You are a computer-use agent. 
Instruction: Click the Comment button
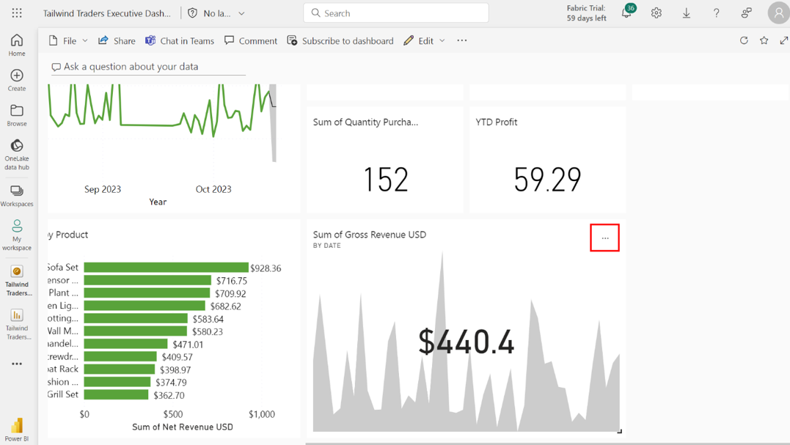(251, 41)
